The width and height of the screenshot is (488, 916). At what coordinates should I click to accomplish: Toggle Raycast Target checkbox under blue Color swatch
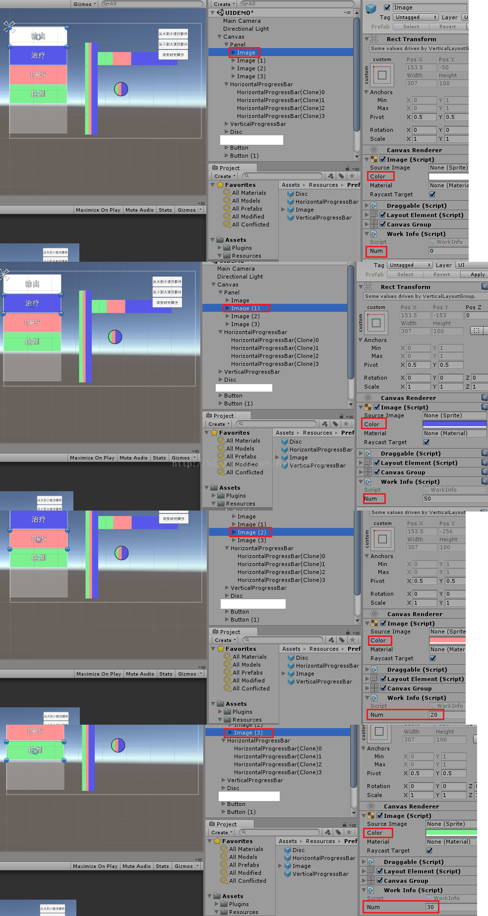tap(427, 442)
